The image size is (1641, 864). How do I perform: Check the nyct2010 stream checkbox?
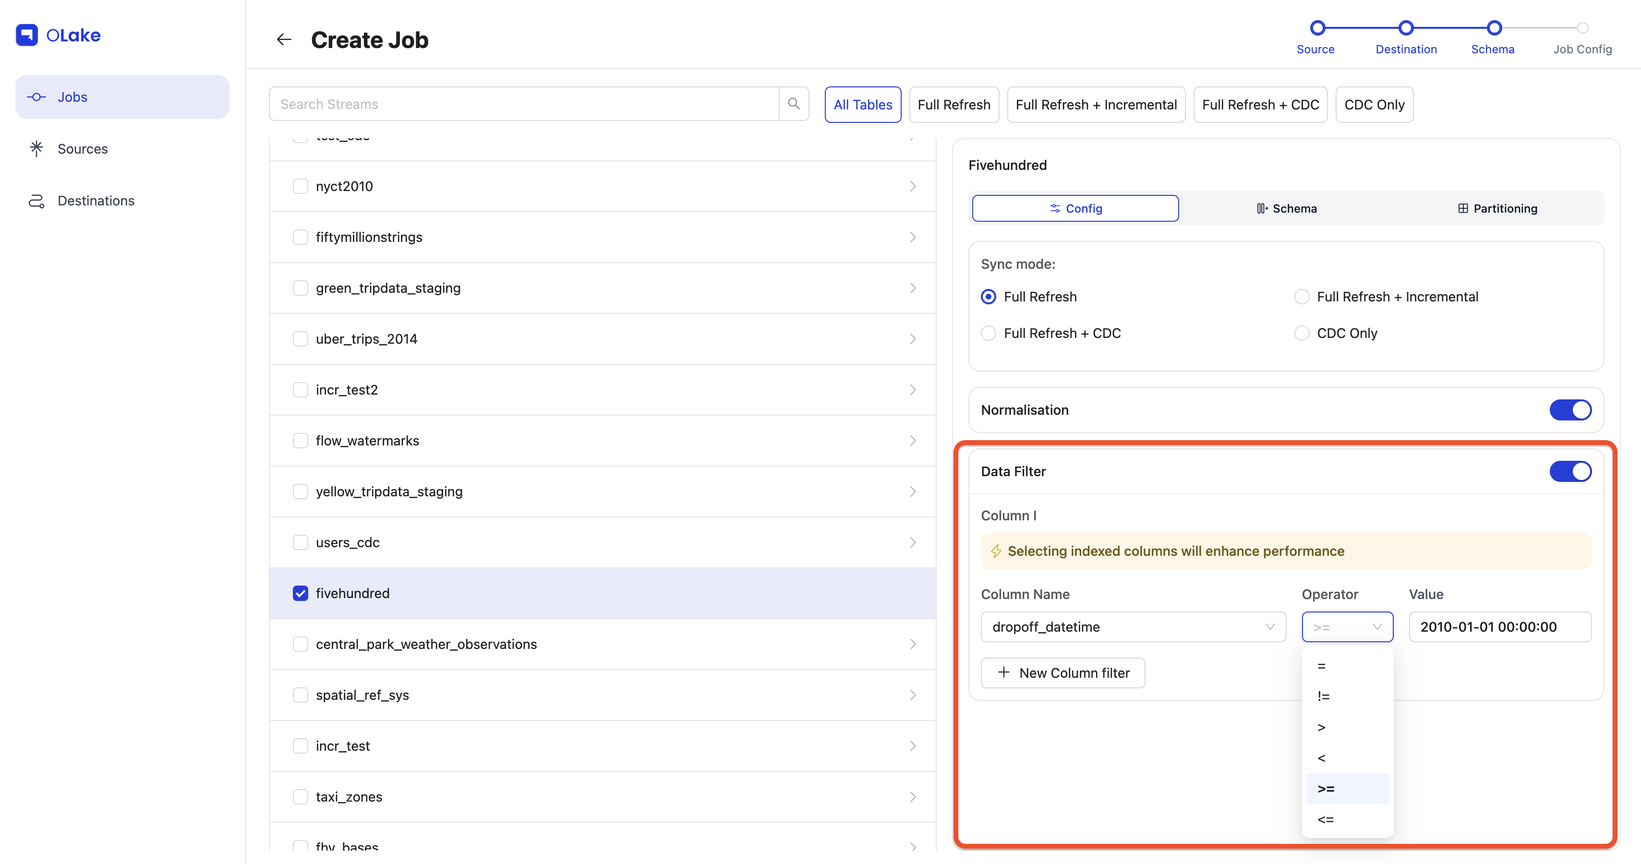pos(300,186)
